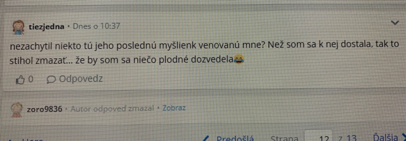Click the right arrow after Ďalšia
Viewport: 406px width, 141px height.
pos(403,137)
